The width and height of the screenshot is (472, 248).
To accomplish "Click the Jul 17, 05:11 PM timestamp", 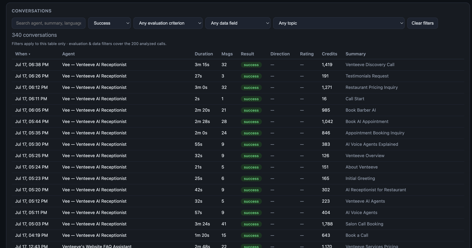I will pos(31,213).
